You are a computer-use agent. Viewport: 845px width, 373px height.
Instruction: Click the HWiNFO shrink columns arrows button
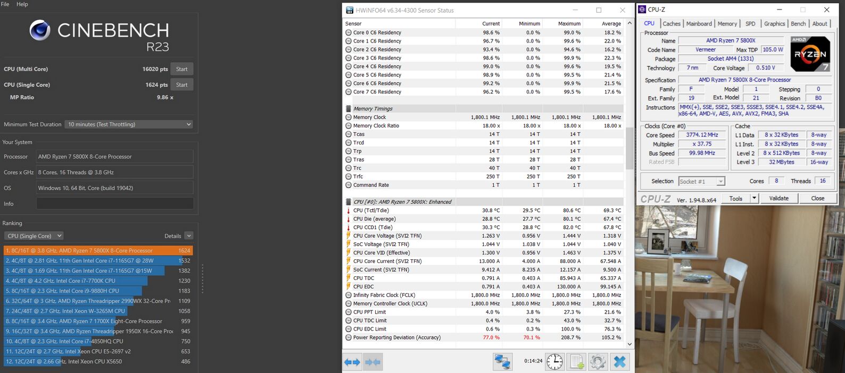[x=373, y=362]
